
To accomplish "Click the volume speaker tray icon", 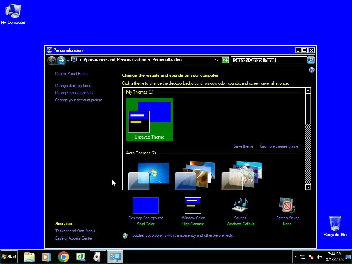I will tap(319, 257).
